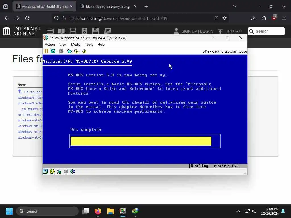Send Ctrl+Alt+Esc via 86Box toolbar icon
The width and height of the screenshot is (291, 218).
76,51
